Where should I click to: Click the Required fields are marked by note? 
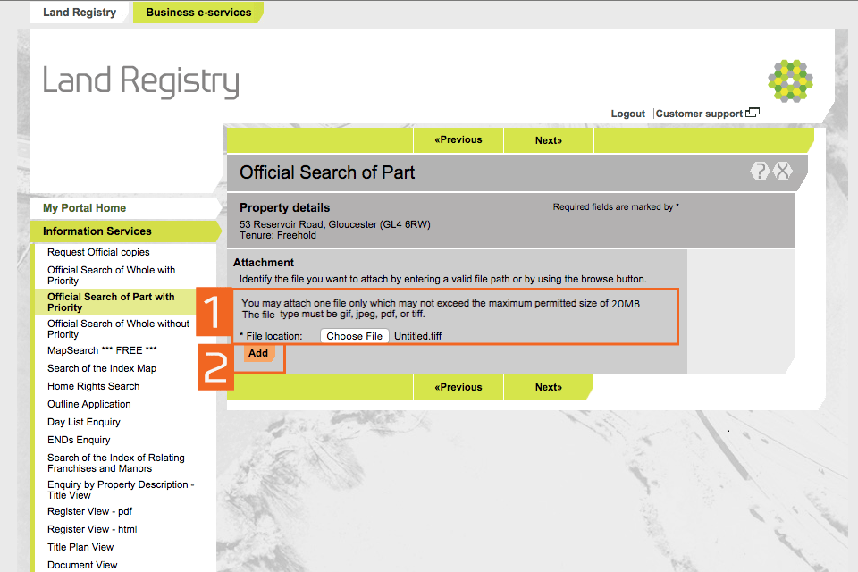616,207
